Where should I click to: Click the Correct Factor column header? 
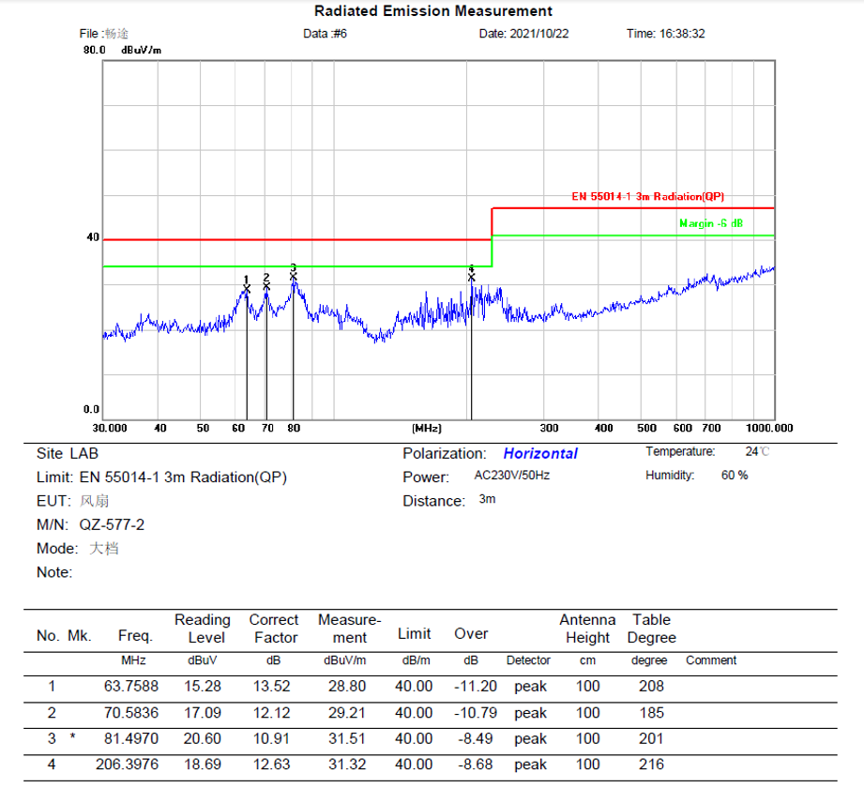point(274,629)
